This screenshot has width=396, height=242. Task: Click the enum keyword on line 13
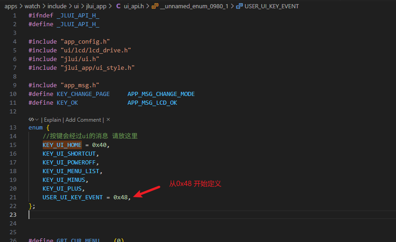(x=35, y=128)
